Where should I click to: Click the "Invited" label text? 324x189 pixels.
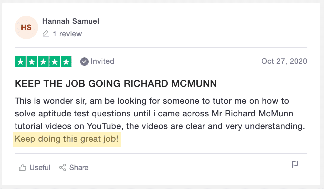(102, 61)
